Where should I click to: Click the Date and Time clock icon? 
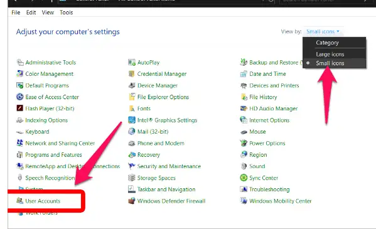(244, 74)
